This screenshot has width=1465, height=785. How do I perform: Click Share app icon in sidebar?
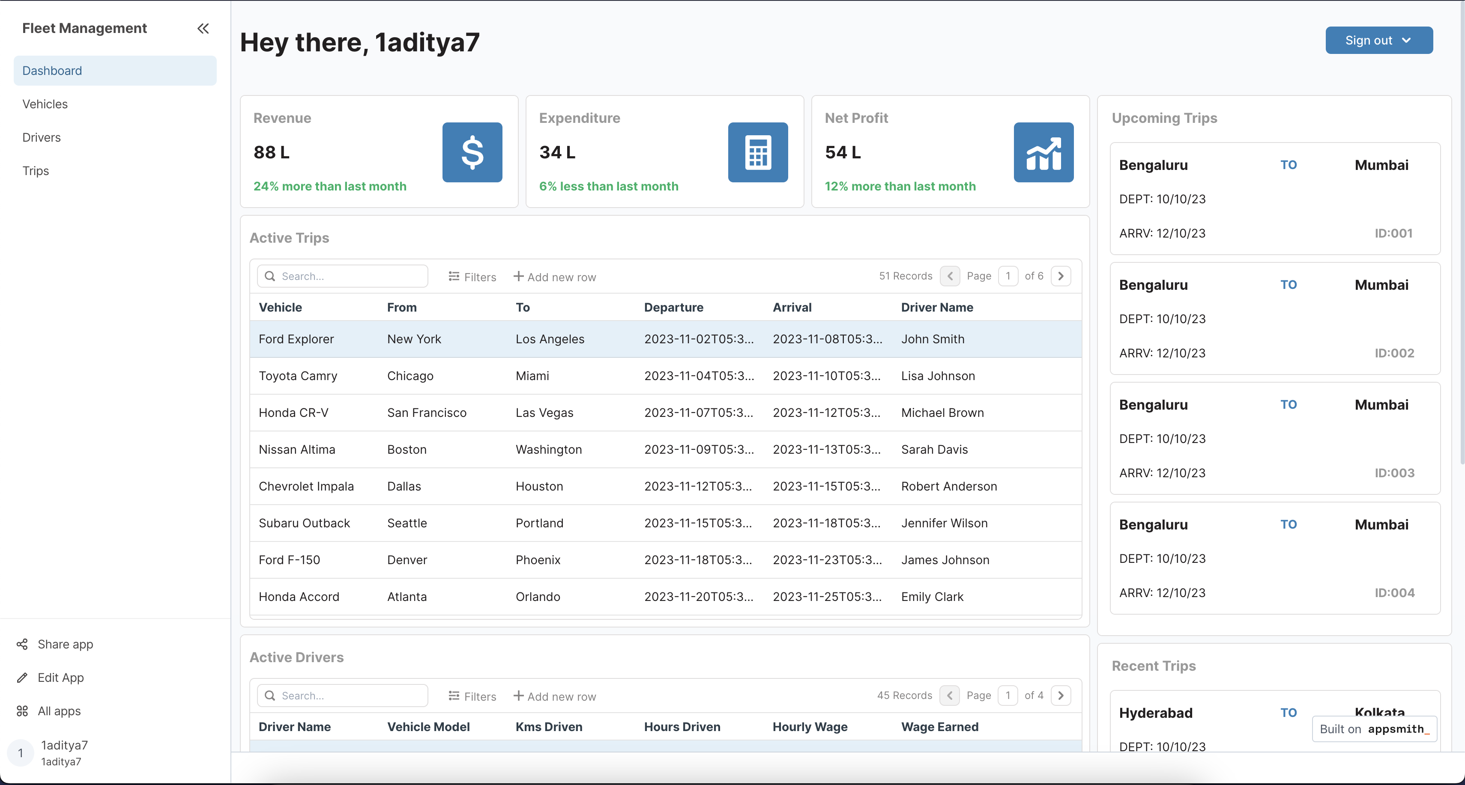22,644
